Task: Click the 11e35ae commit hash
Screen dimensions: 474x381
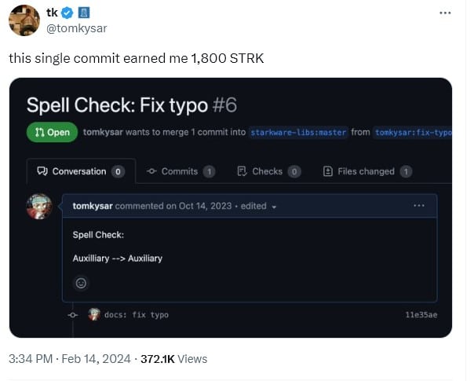Action: click(421, 315)
